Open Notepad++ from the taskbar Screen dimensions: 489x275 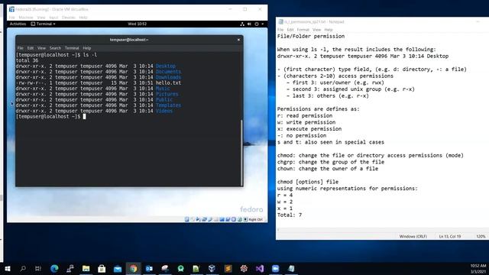tap(196, 268)
